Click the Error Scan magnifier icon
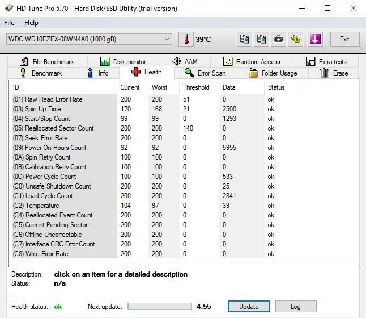This screenshot has width=366, height=318. pos(189,73)
